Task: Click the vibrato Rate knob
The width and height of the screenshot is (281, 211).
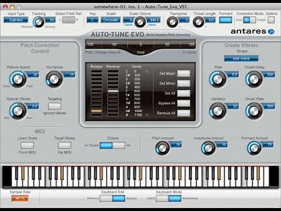Action: 218,79
